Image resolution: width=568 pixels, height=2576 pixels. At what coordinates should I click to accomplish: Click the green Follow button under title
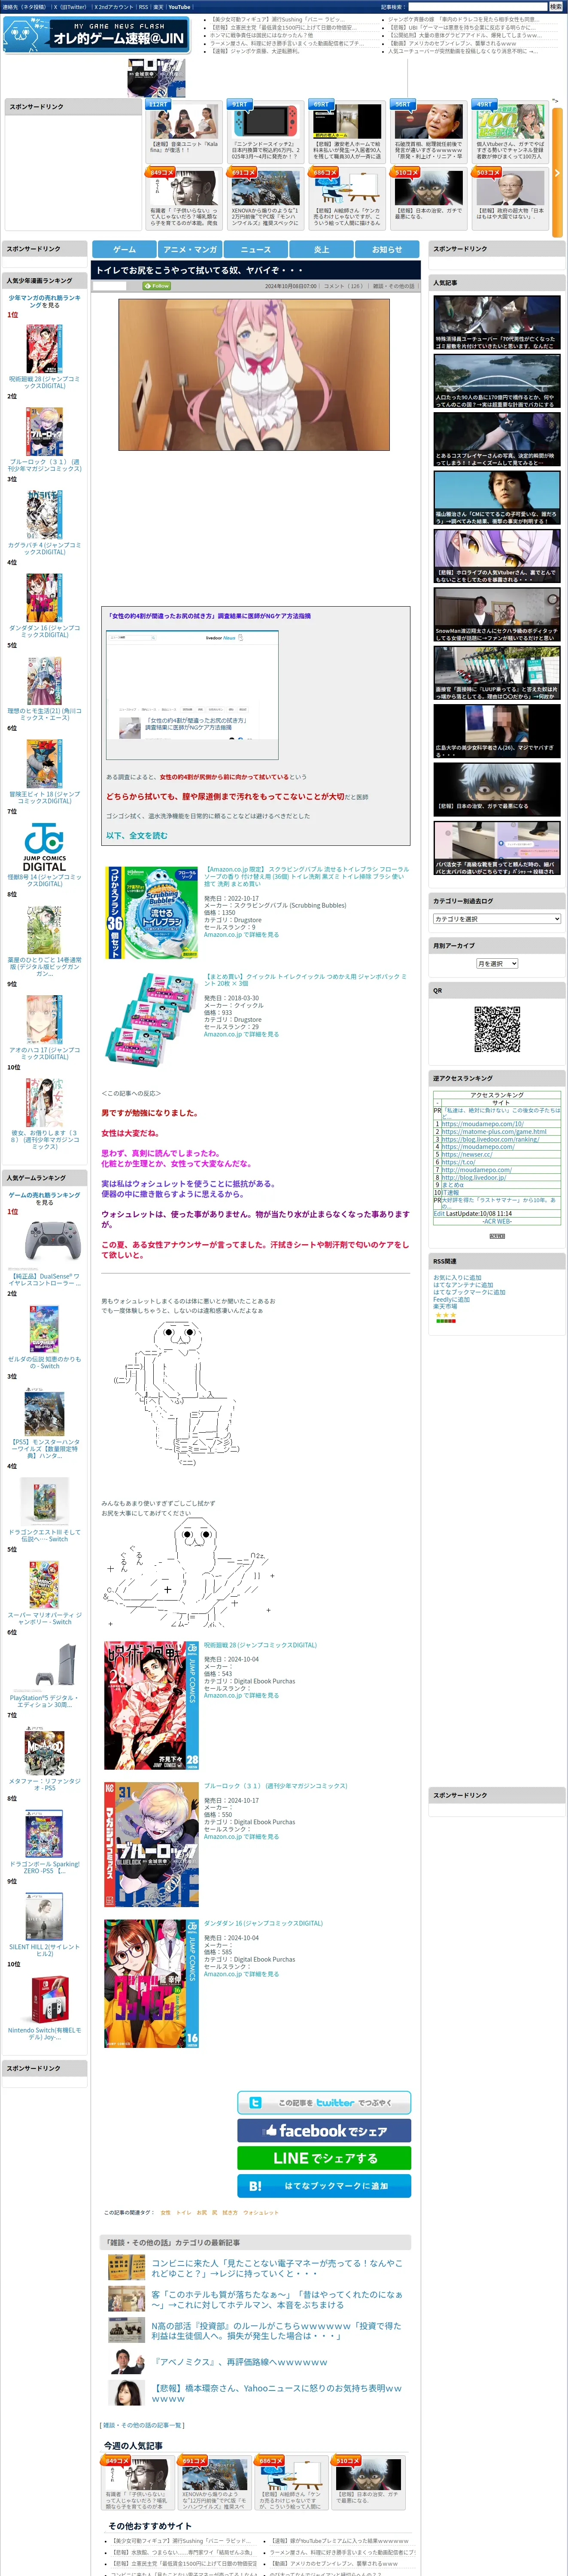157,286
